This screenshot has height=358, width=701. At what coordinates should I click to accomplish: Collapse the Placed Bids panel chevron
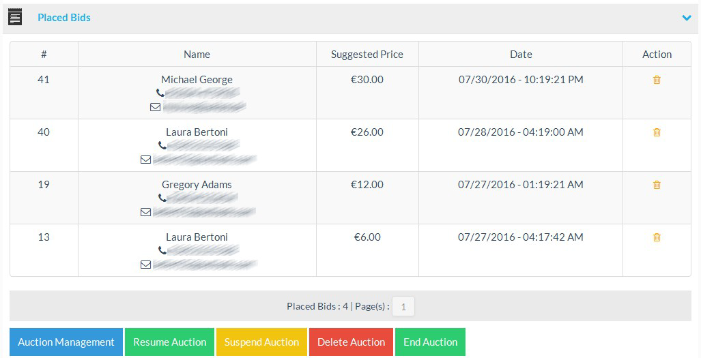[x=687, y=18]
